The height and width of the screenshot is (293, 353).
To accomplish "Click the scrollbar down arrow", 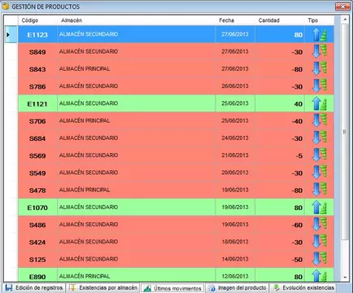I will click(345, 278).
